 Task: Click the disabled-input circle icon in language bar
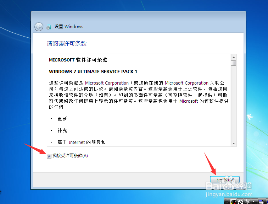click(240, 202)
